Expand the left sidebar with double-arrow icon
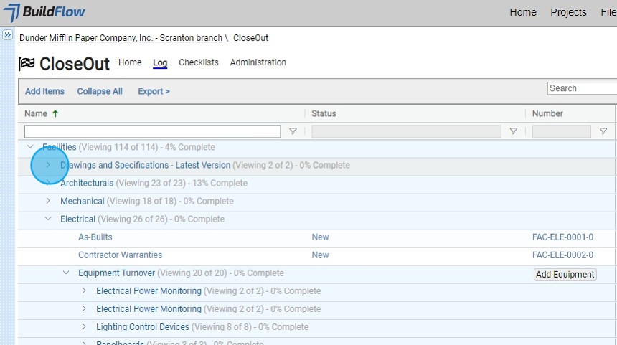 coord(7,34)
